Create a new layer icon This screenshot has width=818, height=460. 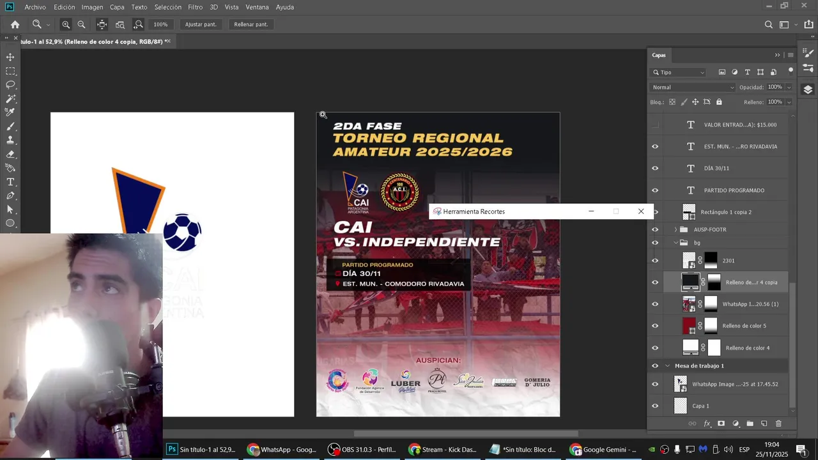pyautogui.click(x=764, y=424)
